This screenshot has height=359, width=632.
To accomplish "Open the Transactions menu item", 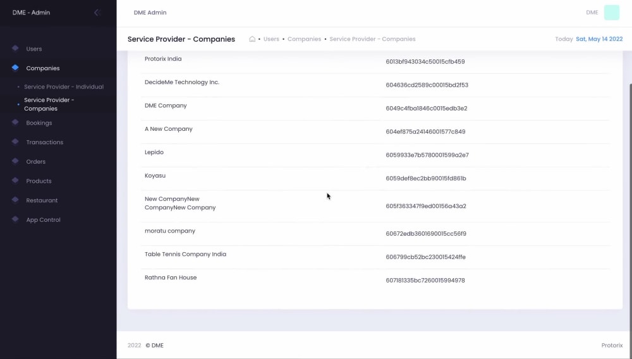I will pyautogui.click(x=45, y=142).
